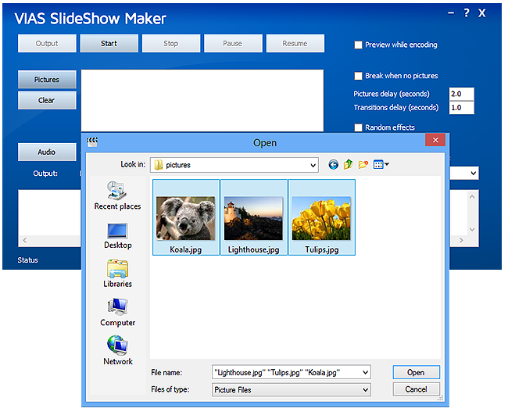Minimize the VIAS SlideShow Maker window
508x412 pixels.
[x=451, y=13]
